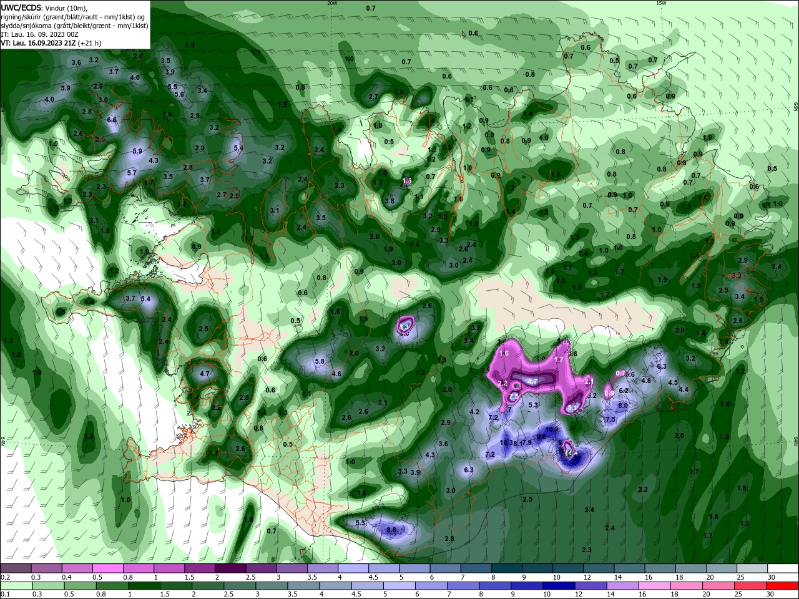This screenshot has width=799, height=599.
Task: Pick the darkest purple swatch at 2 in the upper legend
Action: click(230, 568)
